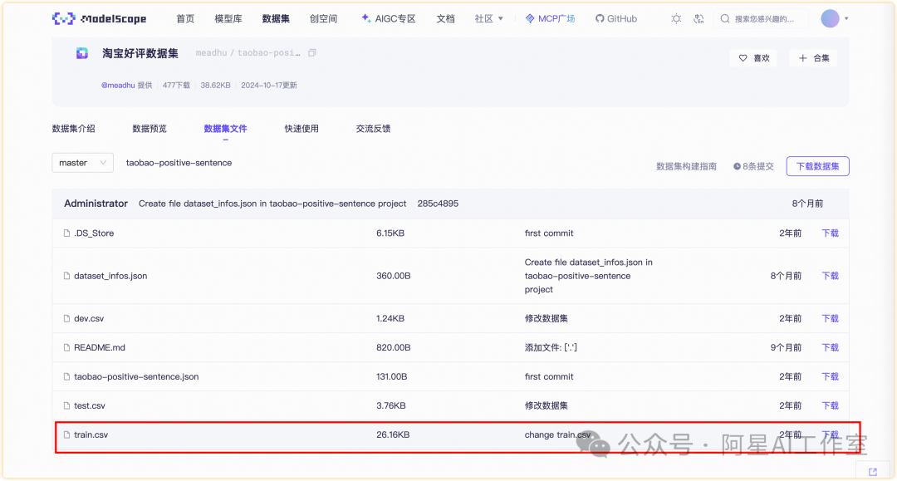
Task: Switch to the 快速使用 tab
Action: pyautogui.click(x=301, y=129)
